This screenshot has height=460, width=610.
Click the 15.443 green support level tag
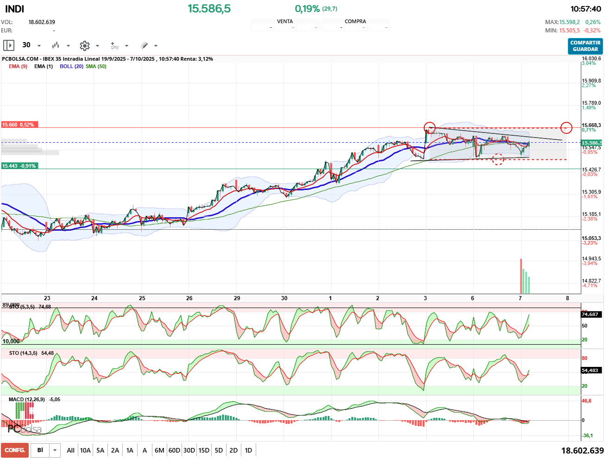click(19, 166)
